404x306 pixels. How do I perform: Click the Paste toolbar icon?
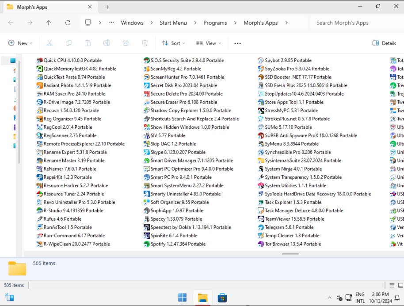[88, 43]
